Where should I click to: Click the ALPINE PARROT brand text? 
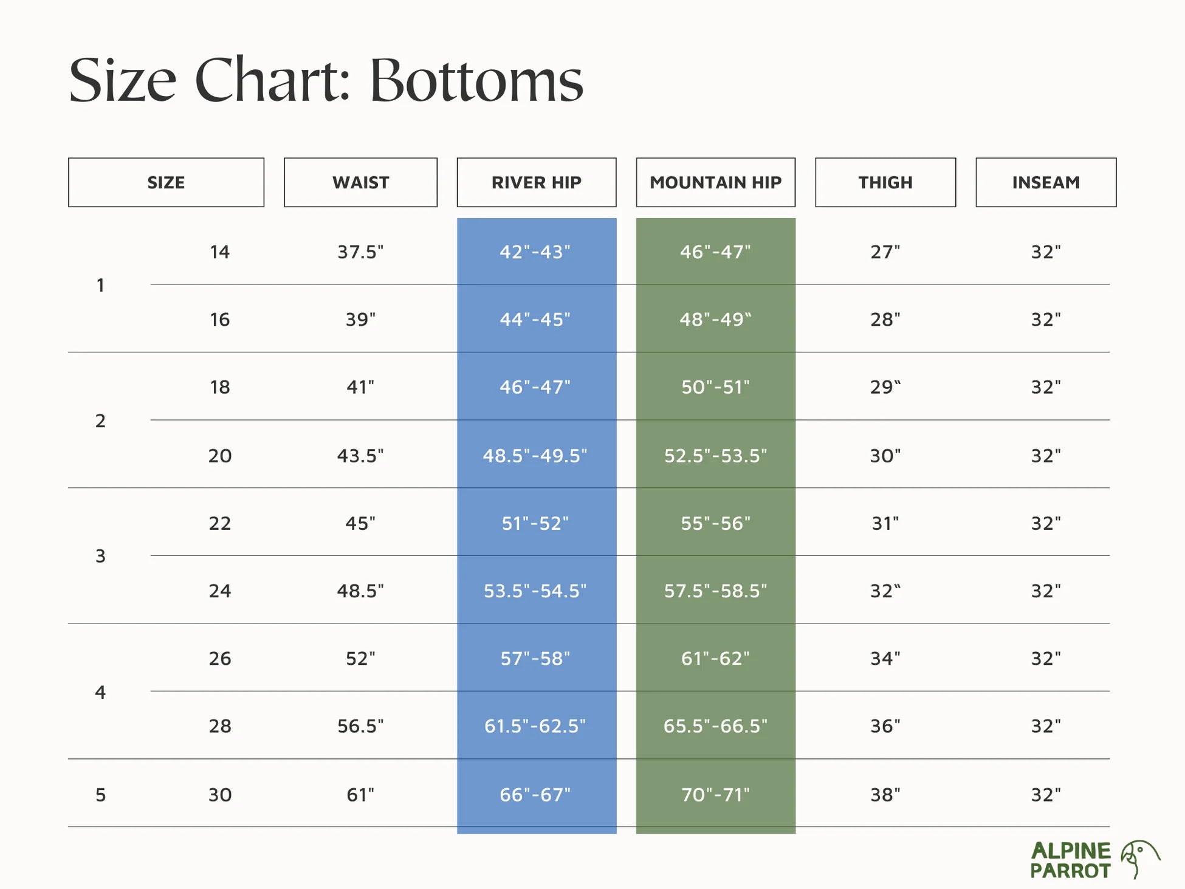pyautogui.click(x=1070, y=860)
